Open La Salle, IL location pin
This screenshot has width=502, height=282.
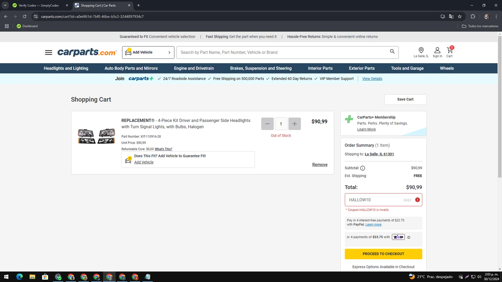click(421, 52)
